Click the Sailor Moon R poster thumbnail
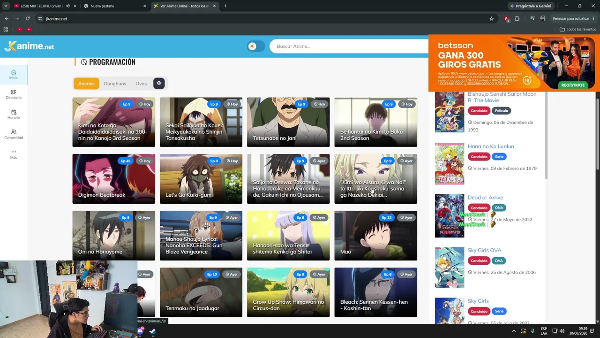The image size is (600, 338). (x=450, y=112)
